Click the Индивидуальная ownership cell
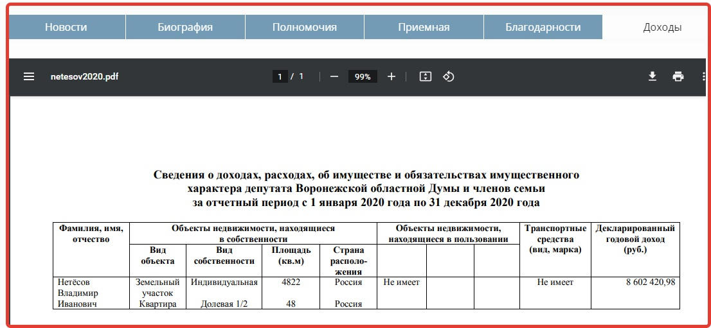The height and width of the screenshot is (328, 711). [224, 282]
